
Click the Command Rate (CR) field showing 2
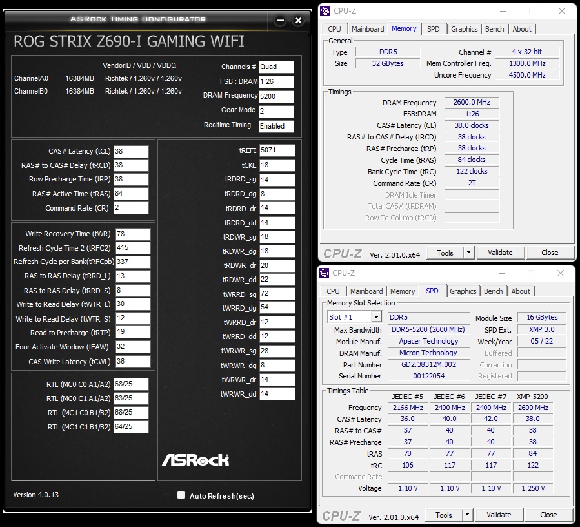click(x=131, y=208)
